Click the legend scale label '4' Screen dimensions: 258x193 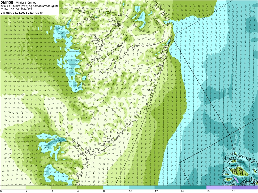(x=52, y=191)
